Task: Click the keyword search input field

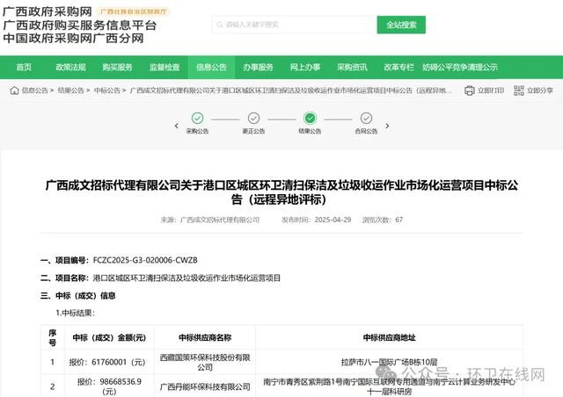Action: (295, 25)
